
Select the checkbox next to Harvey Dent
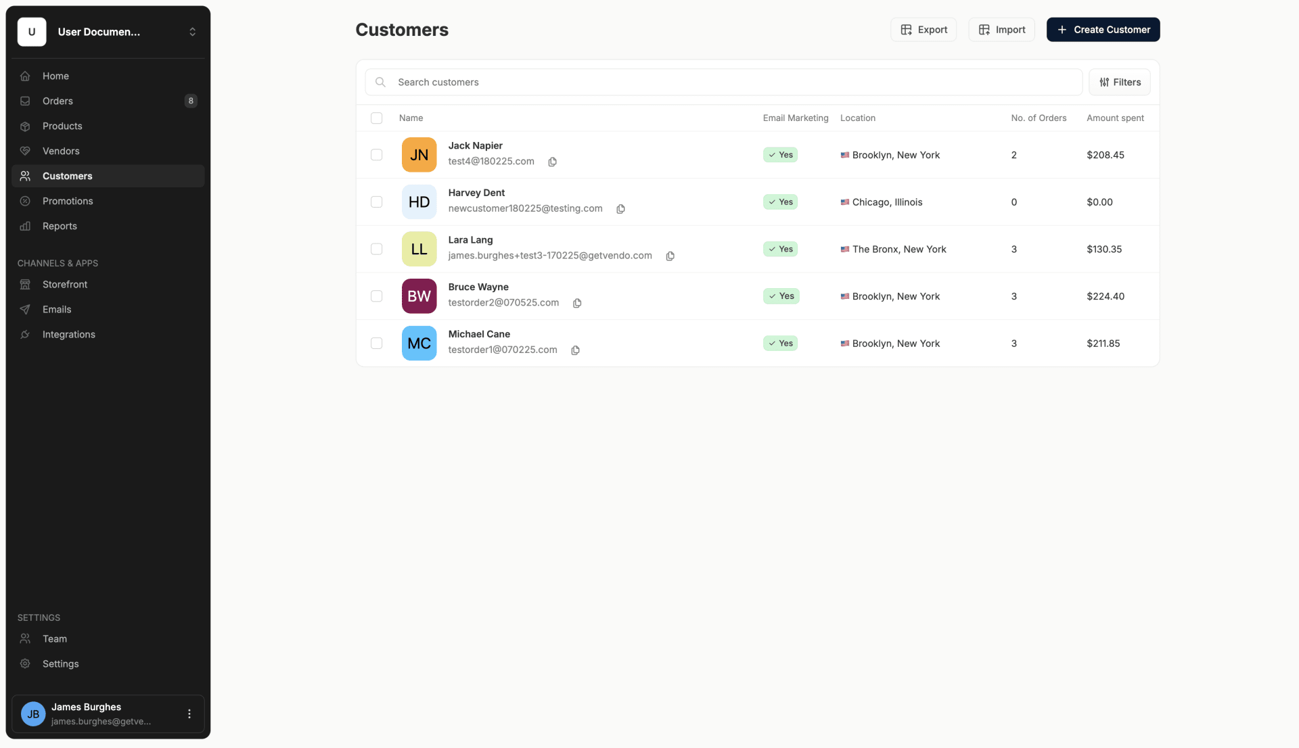click(376, 202)
